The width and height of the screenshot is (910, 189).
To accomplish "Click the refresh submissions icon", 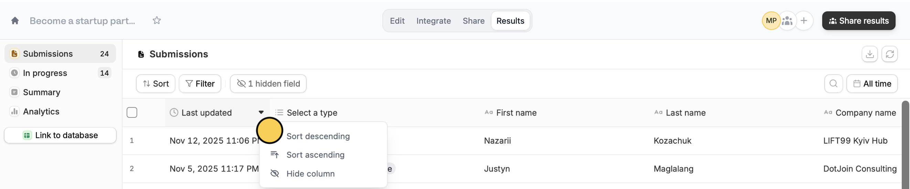I will 889,54.
